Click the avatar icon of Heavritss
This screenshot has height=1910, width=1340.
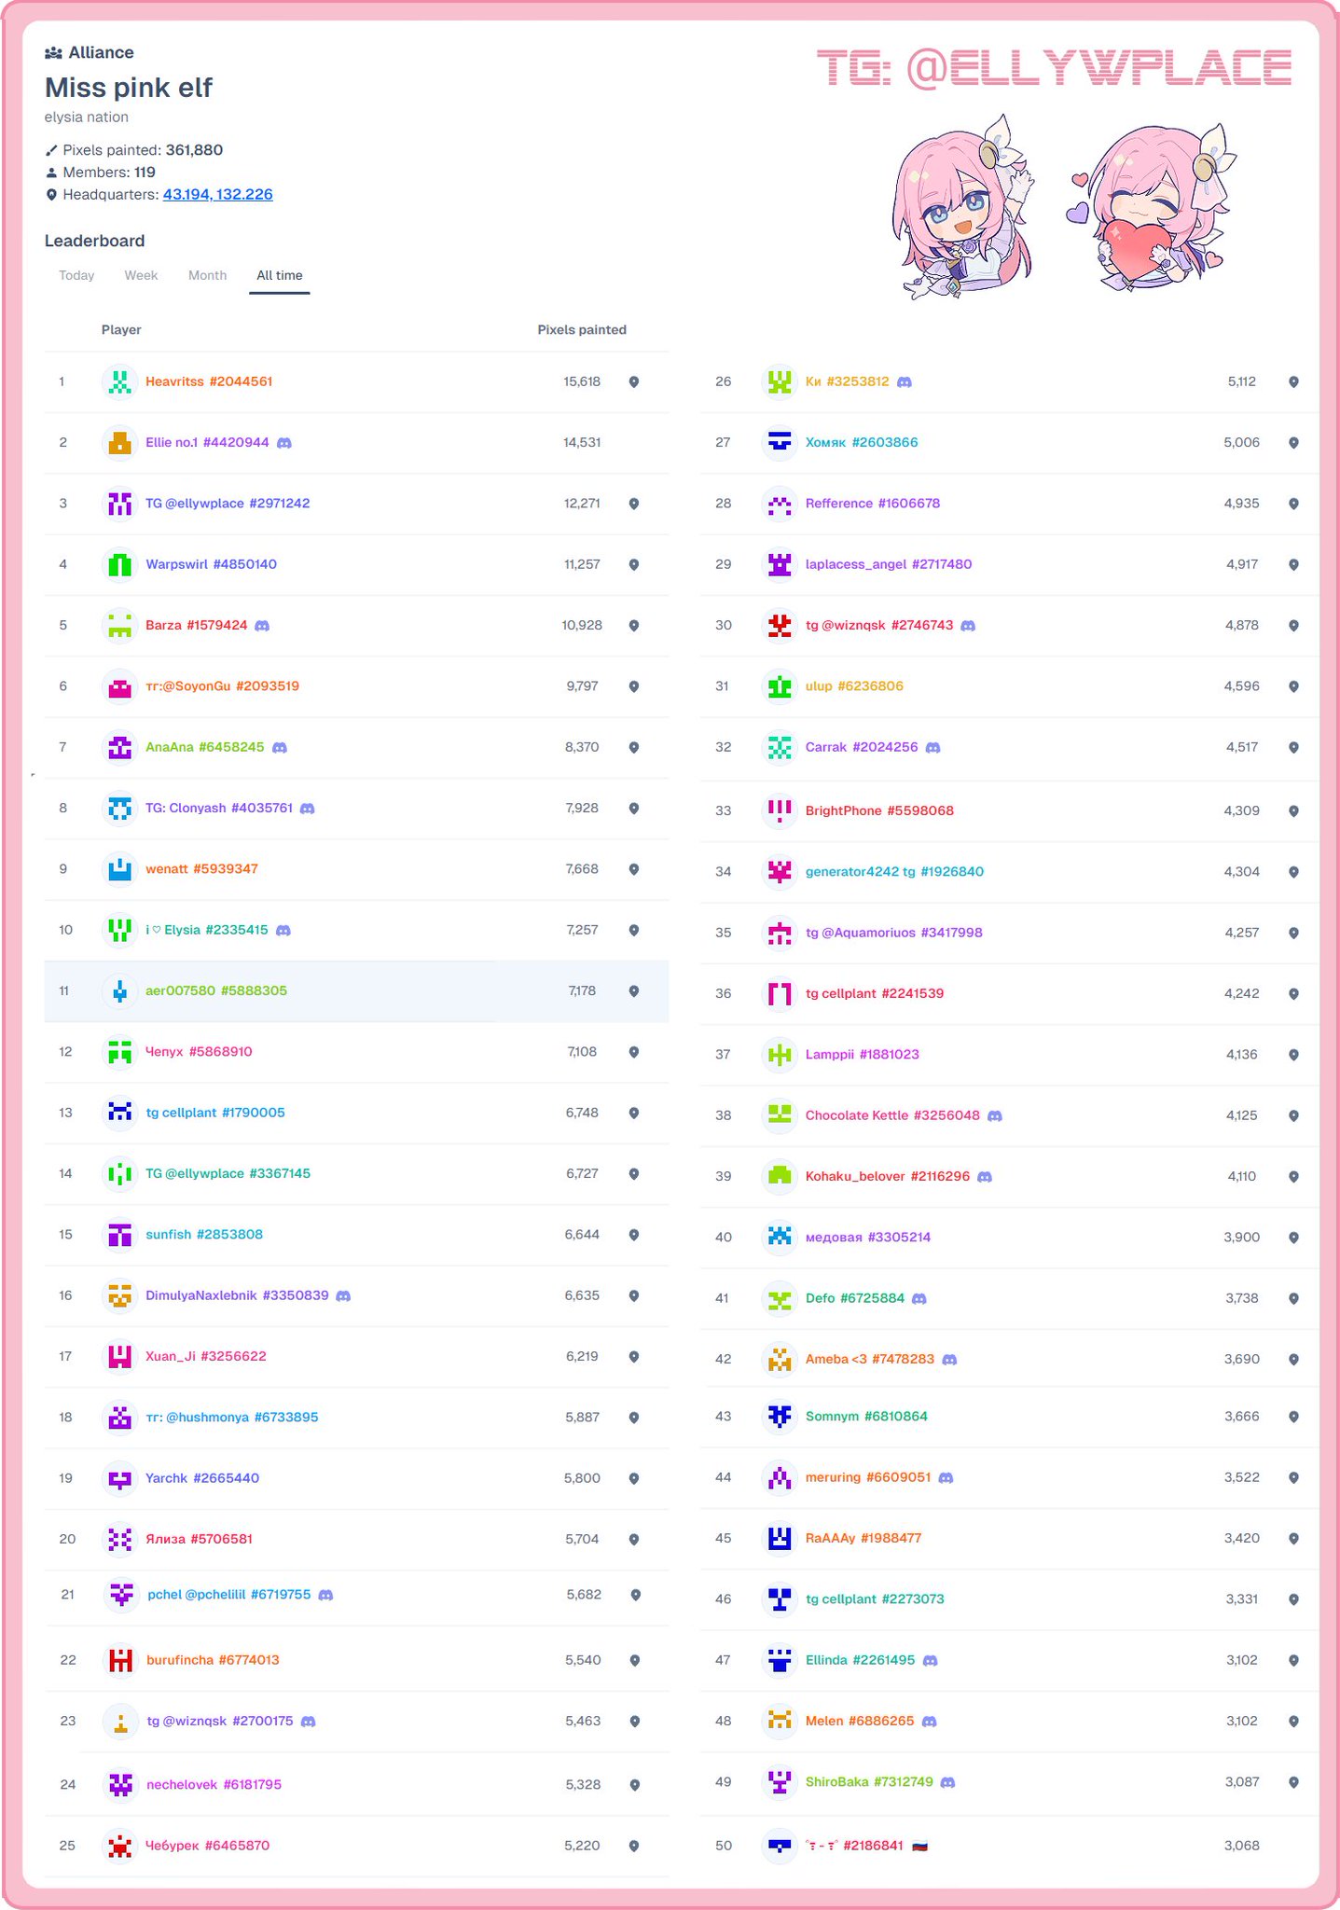pyautogui.click(x=119, y=381)
